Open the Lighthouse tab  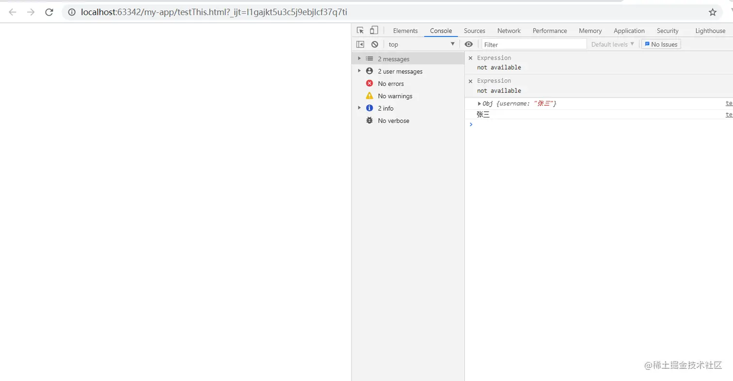point(710,31)
